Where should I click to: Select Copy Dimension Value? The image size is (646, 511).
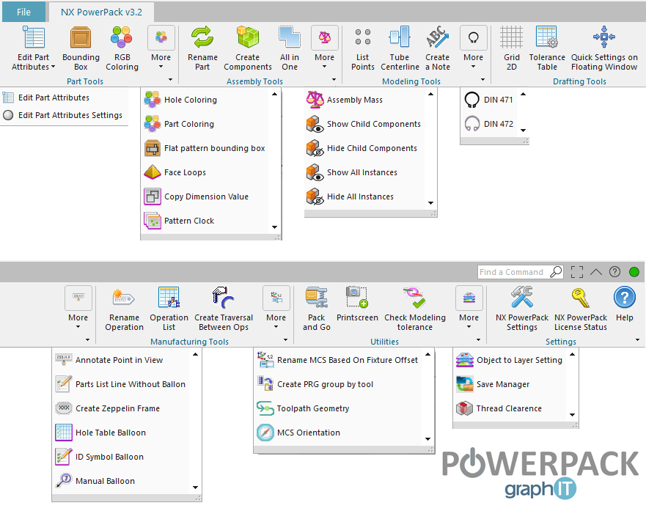(205, 196)
